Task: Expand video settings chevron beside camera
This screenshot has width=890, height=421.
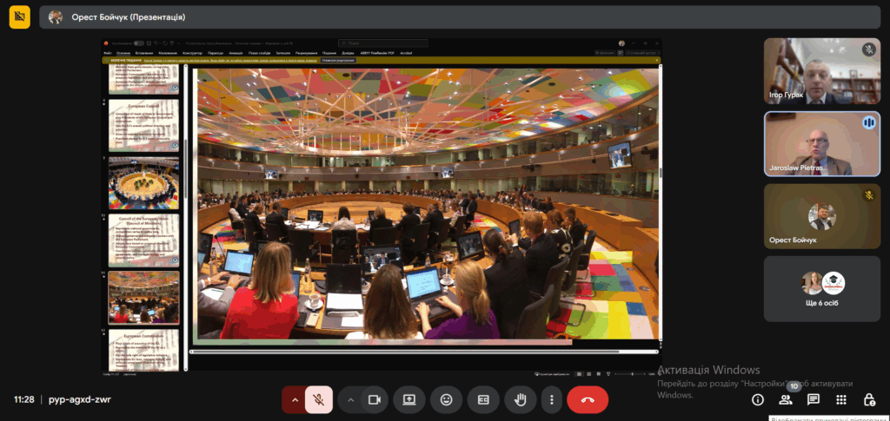Action: point(351,399)
